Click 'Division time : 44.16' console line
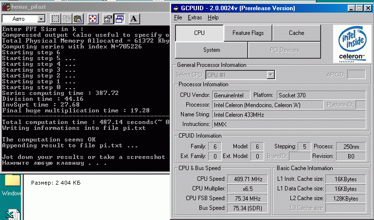 click(43, 99)
